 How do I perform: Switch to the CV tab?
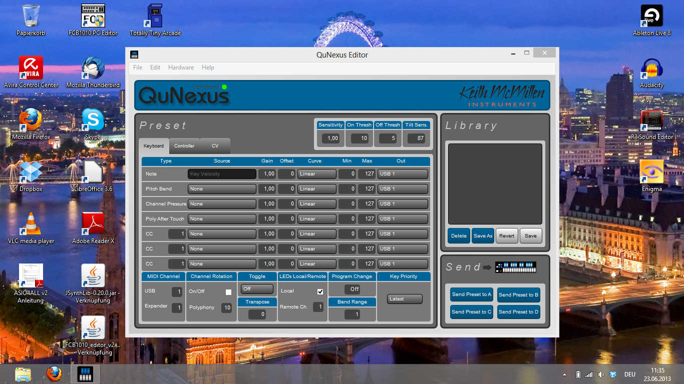215,146
